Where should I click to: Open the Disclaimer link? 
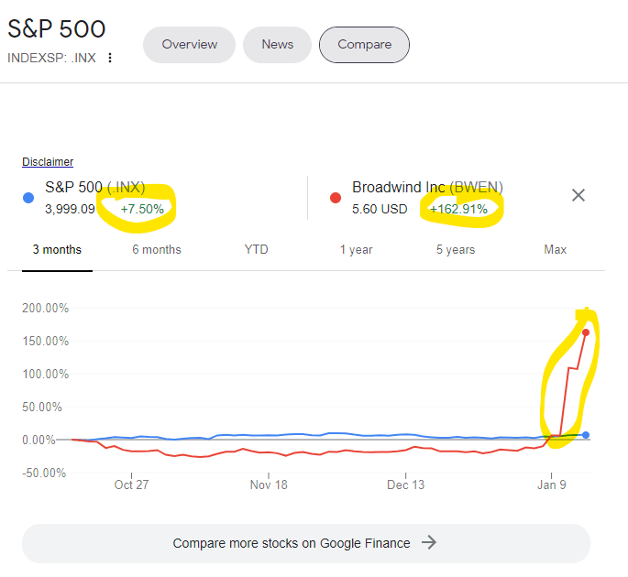[48, 162]
